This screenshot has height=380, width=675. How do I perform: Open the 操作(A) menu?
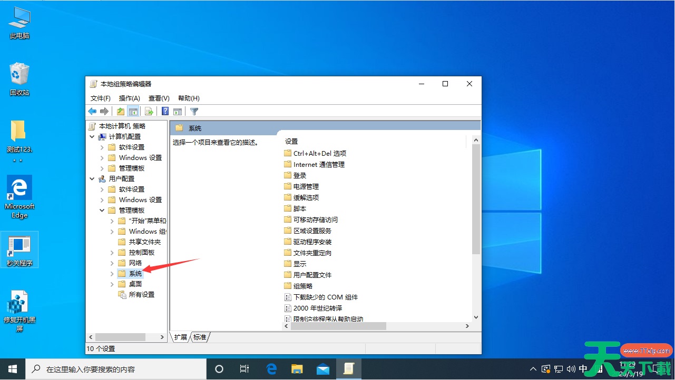coord(129,98)
